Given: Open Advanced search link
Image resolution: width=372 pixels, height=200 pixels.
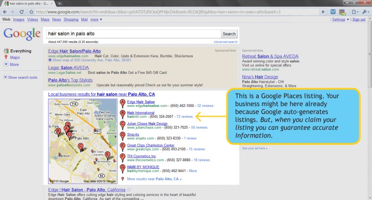Looking at the screenshot, I should (x=225, y=42).
